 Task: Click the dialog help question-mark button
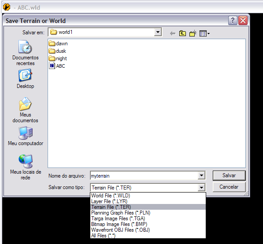[233, 21]
